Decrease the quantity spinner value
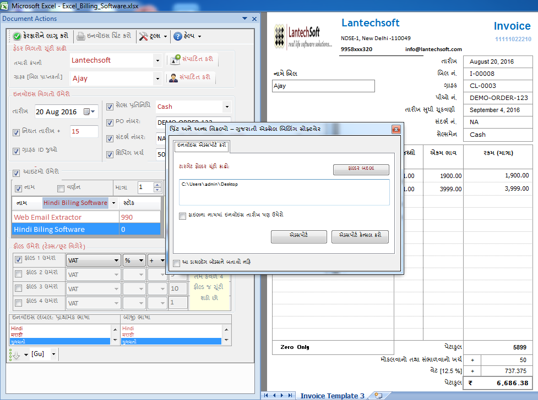538x400 pixels. (x=157, y=190)
